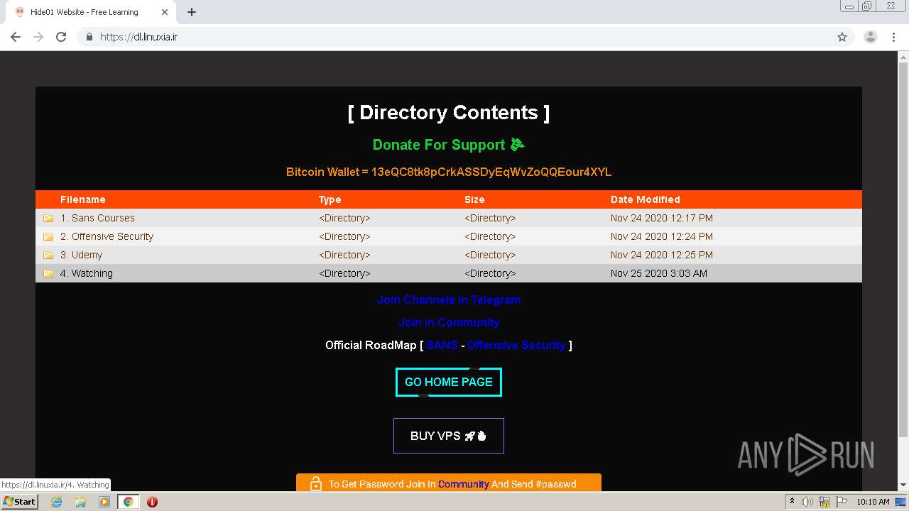Open the folder icon for Offensive Security
Viewport: 909px width, 511px height.
click(48, 237)
